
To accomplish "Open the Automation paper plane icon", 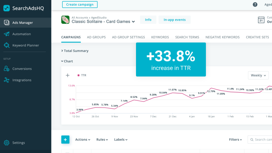I will (7, 34).
